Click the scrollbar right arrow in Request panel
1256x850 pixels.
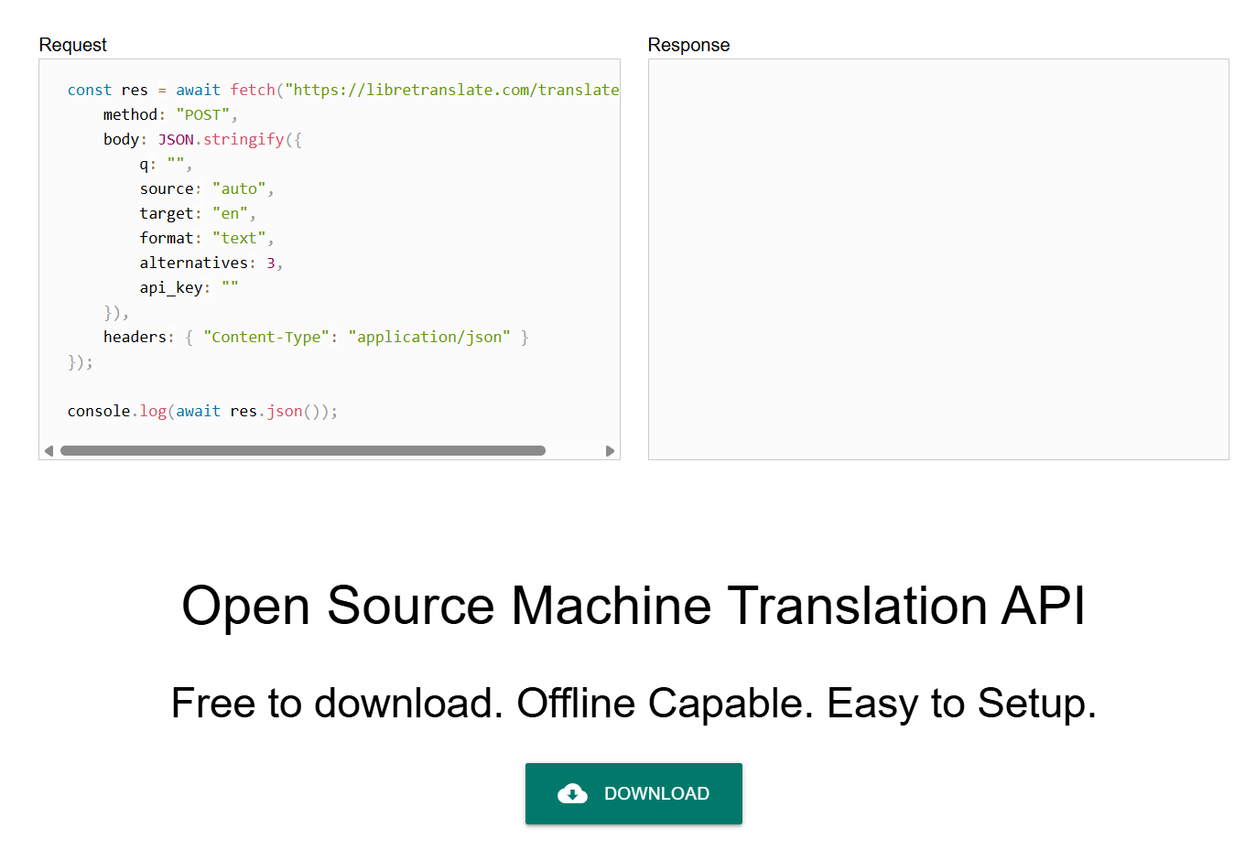point(611,451)
